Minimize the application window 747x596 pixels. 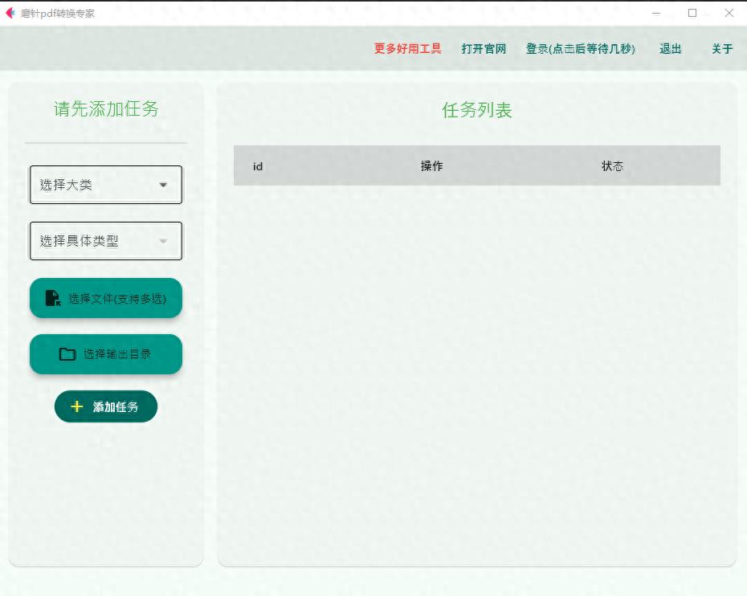point(656,14)
